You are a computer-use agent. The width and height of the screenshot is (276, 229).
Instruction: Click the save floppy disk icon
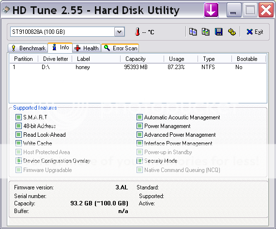(x=218, y=32)
